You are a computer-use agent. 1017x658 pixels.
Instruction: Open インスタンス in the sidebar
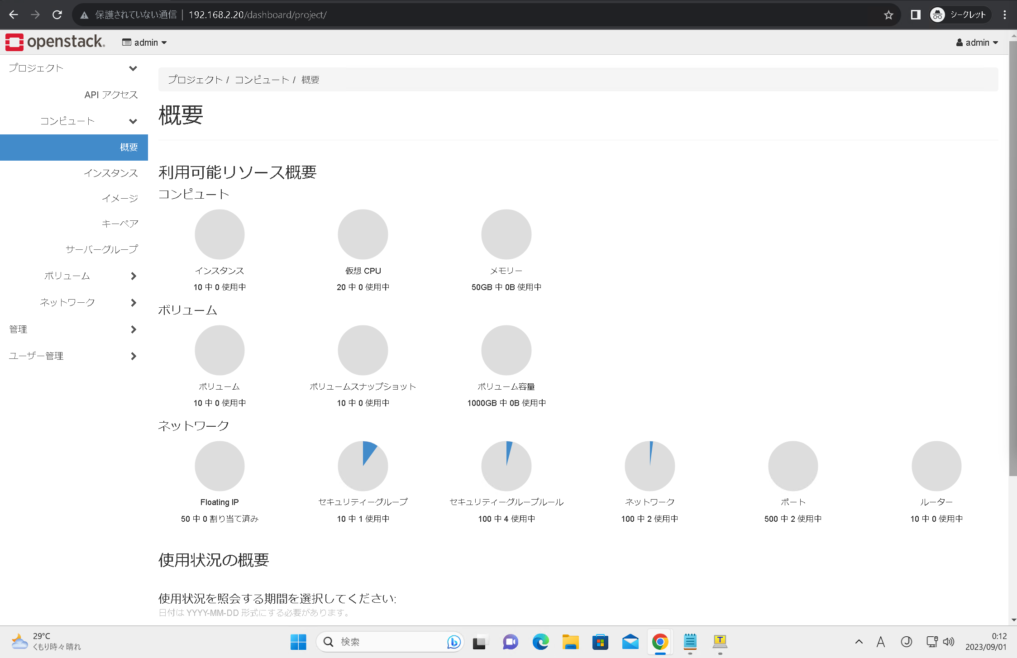click(111, 173)
